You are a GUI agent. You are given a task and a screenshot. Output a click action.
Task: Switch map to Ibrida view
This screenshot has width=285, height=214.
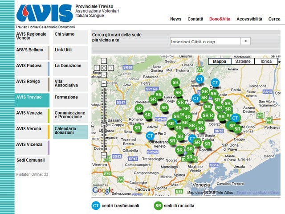(x=266, y=62)
